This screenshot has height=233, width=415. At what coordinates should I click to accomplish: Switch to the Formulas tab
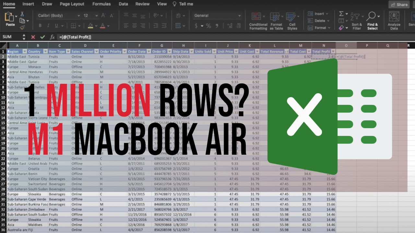point(101,4)
